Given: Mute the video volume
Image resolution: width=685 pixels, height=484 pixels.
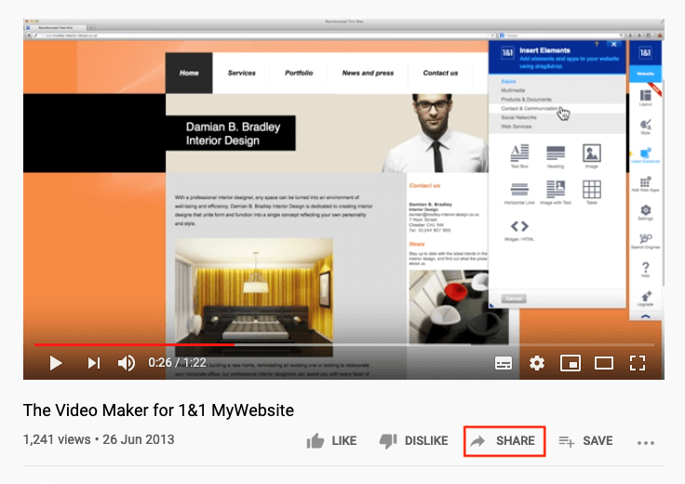Looking at the screenshot, I should click(x=127, y=363).
